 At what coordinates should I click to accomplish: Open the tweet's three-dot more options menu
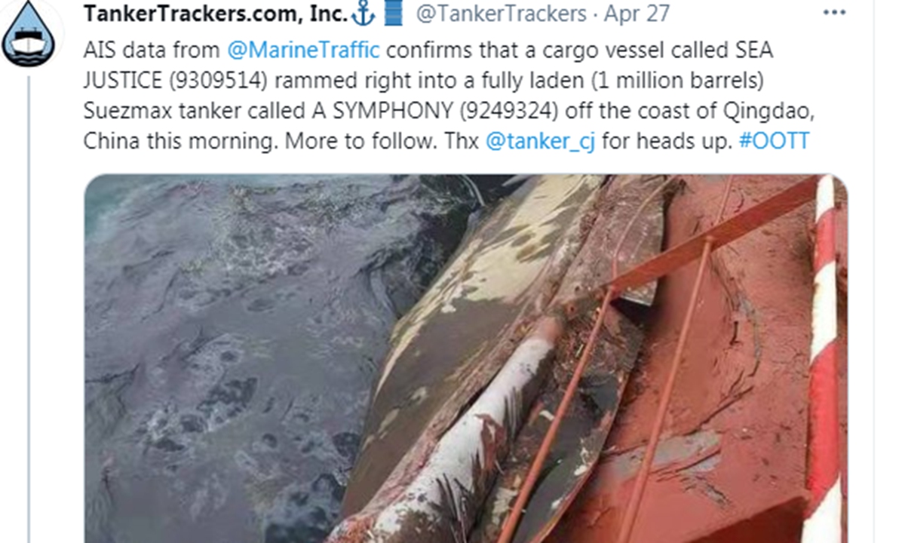click(x=835, y=14)
